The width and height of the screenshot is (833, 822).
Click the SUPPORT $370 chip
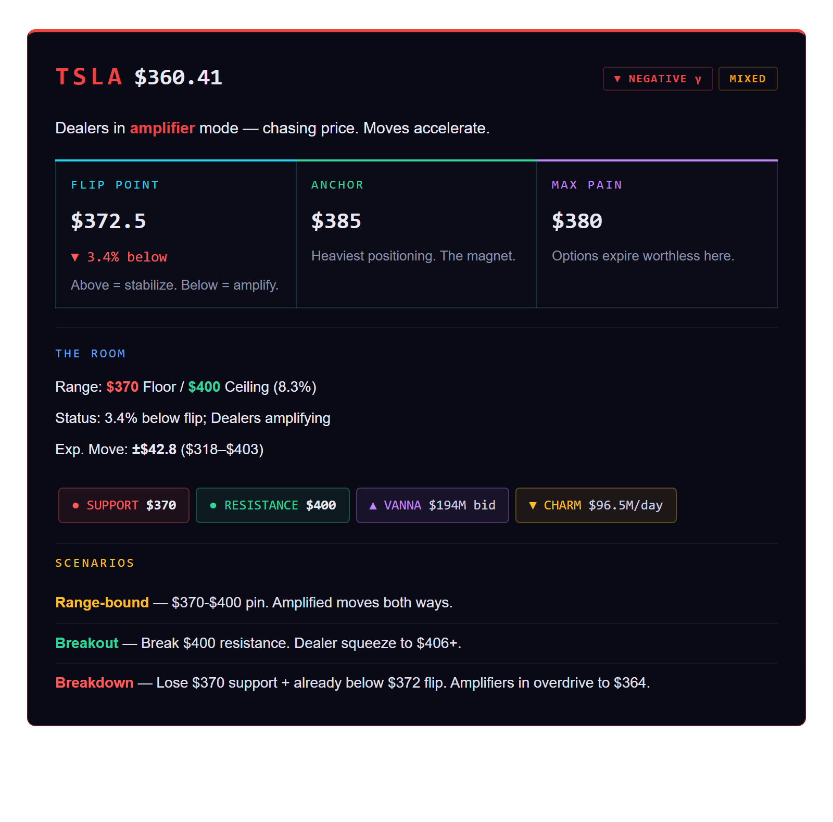pyautogui.click(x=124, y=505)
